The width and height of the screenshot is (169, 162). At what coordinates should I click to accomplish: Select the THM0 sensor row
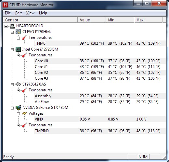[100, 43]
